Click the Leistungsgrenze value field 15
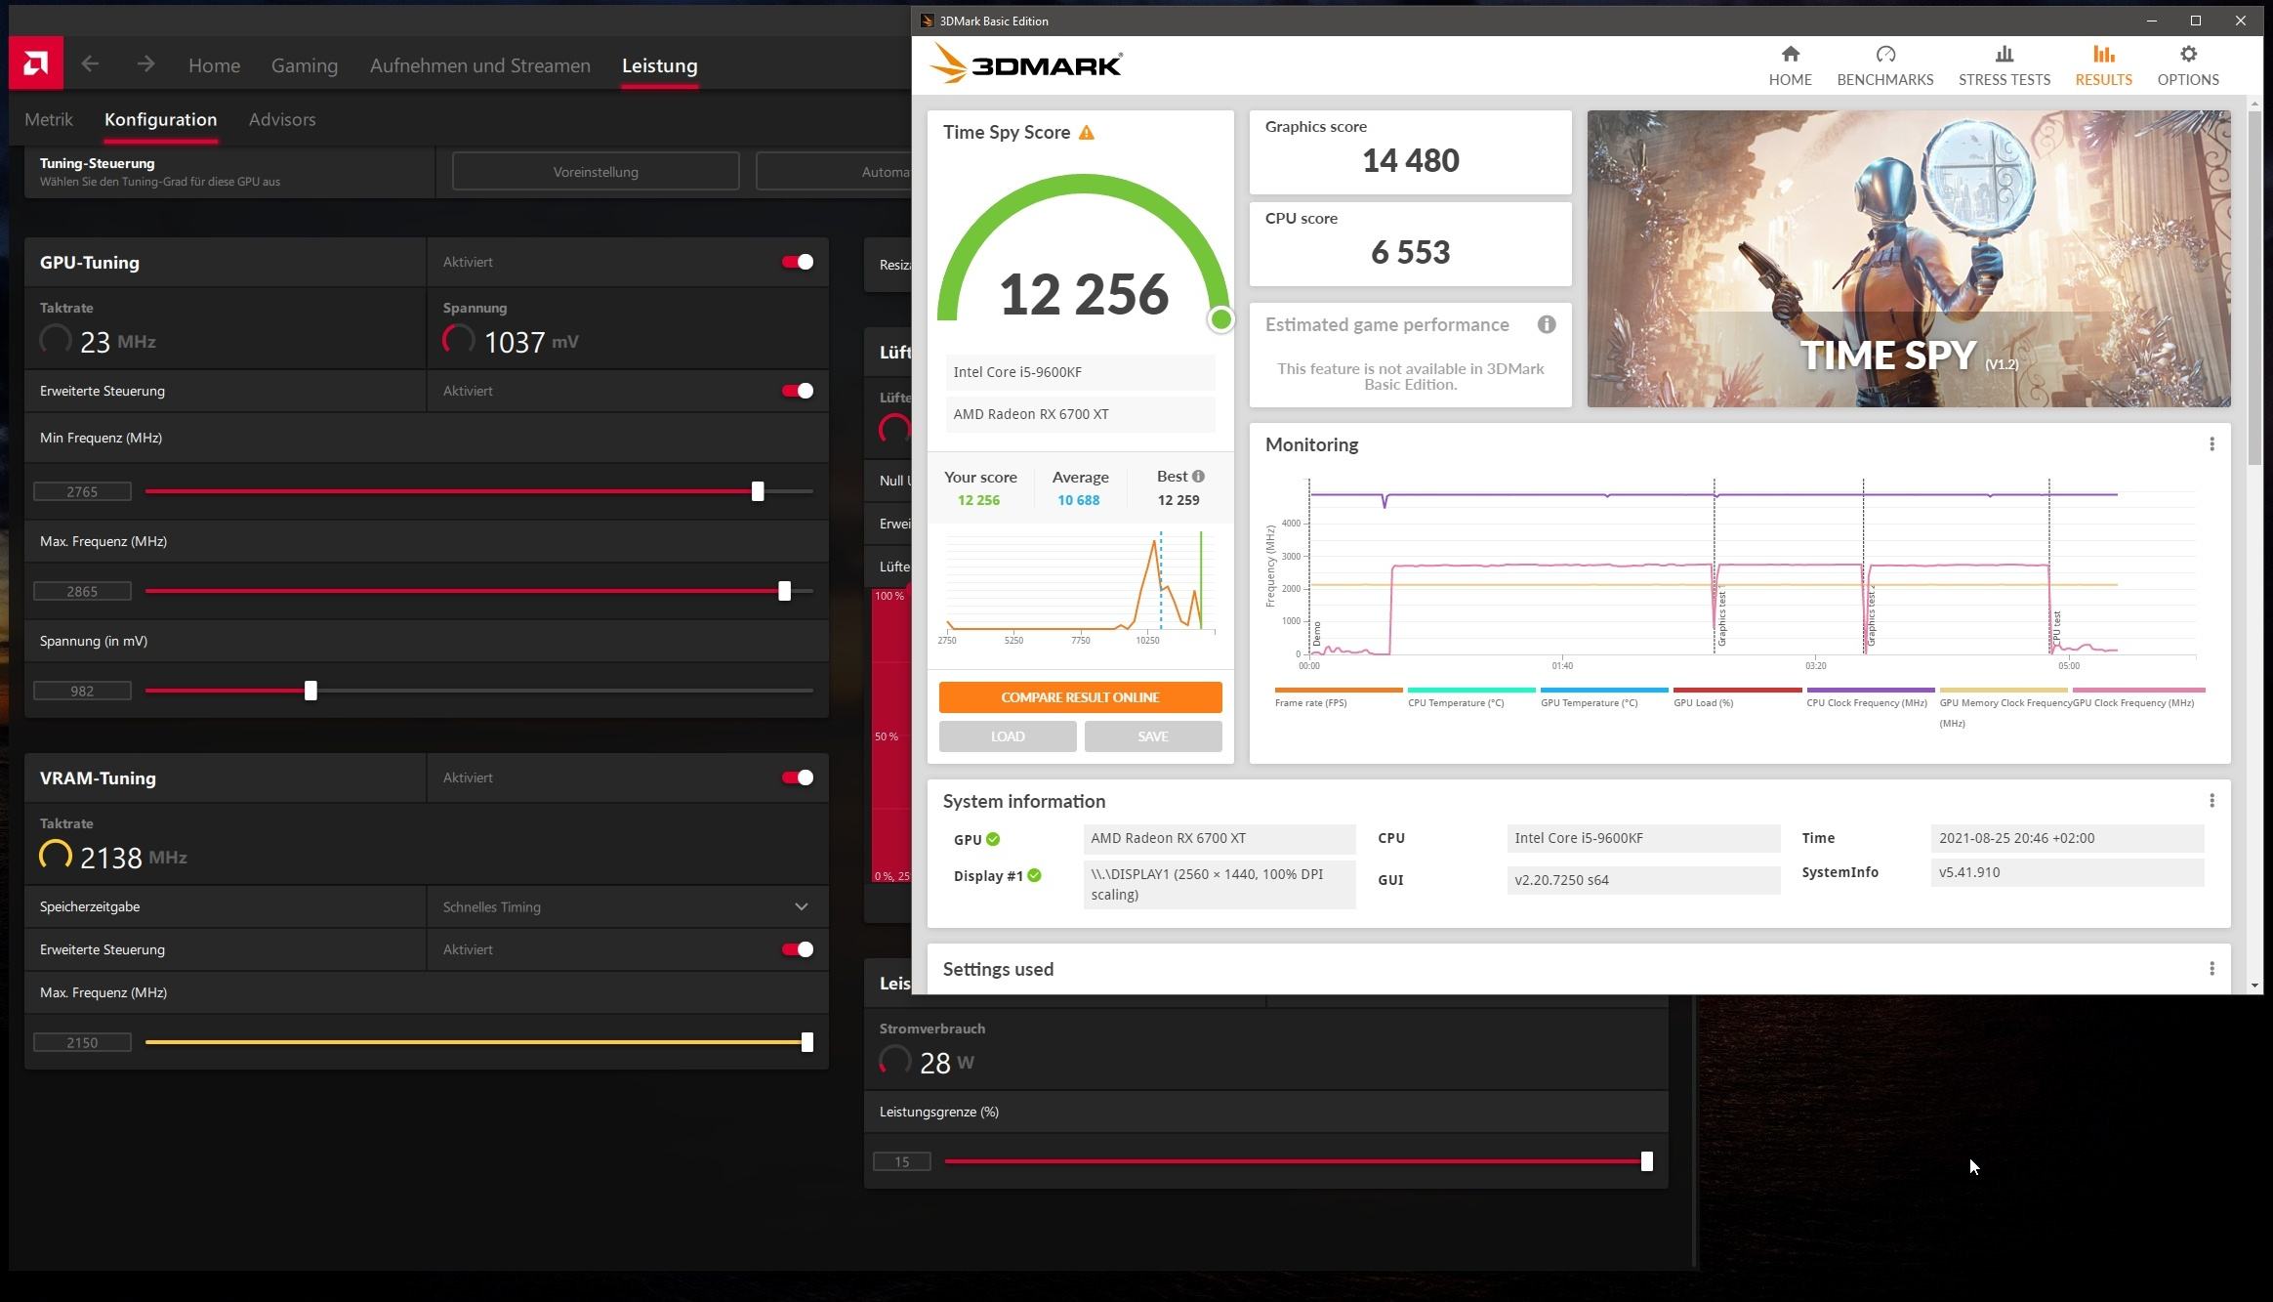 (901, 1161)
